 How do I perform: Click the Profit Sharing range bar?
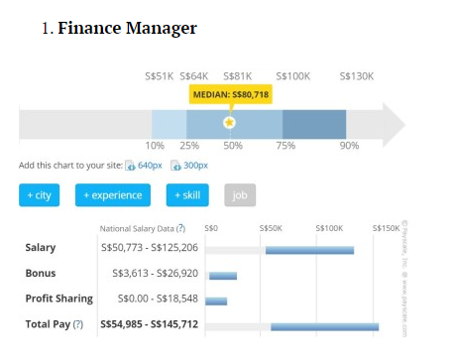coord(216,301)
